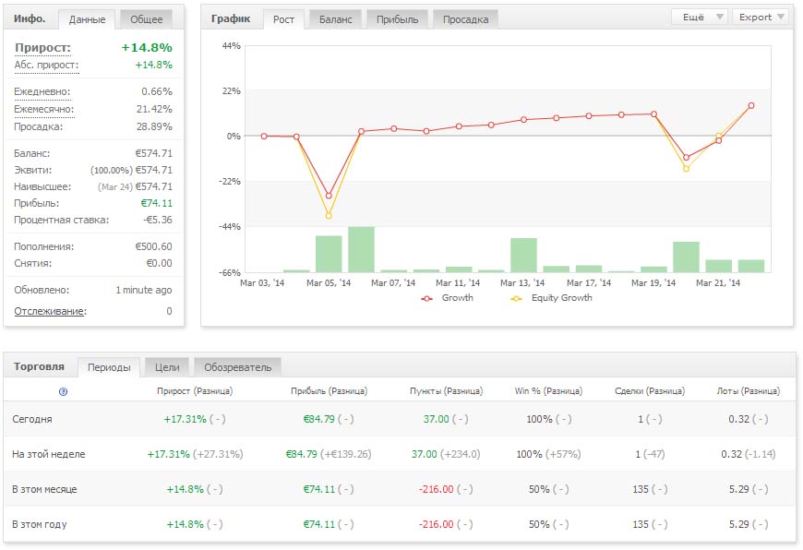Switch to the Обозреватель tab
This screenshot has width=803, height=550.
(x=238, y=367)
